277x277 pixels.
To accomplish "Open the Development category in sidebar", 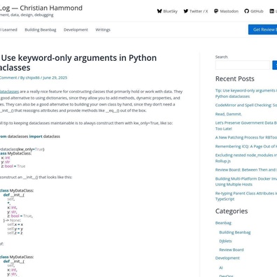I will click(227, 258).
